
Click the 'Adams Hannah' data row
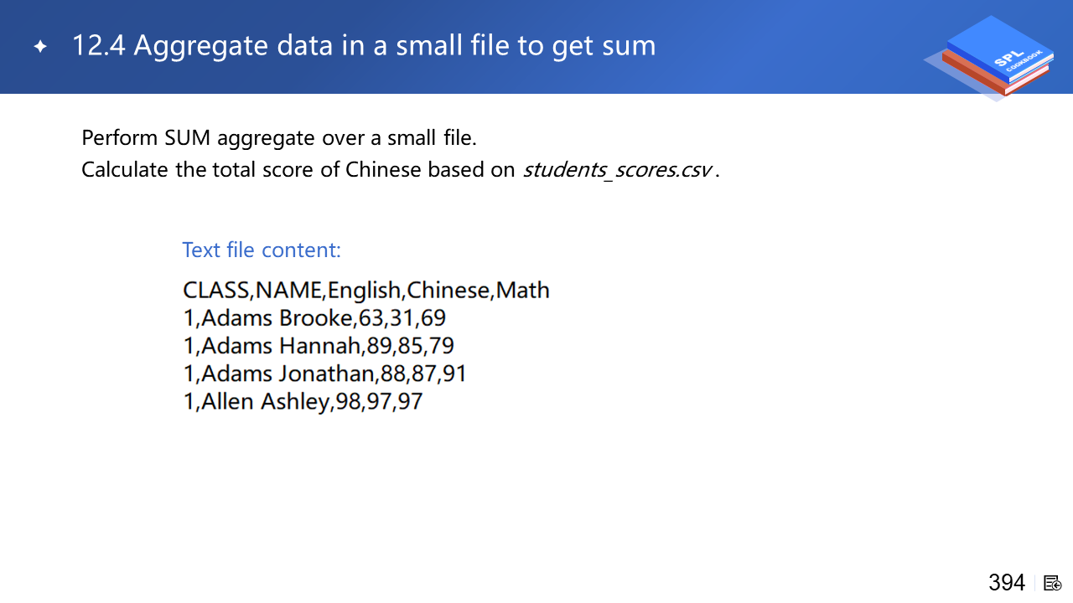click(x=319, y=346)
